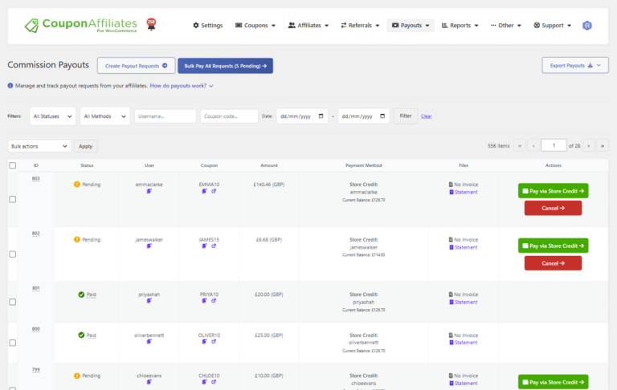Open oliverbennett user profile icon
This screenshot has height=390, width=617.
(x=149, y=342)
